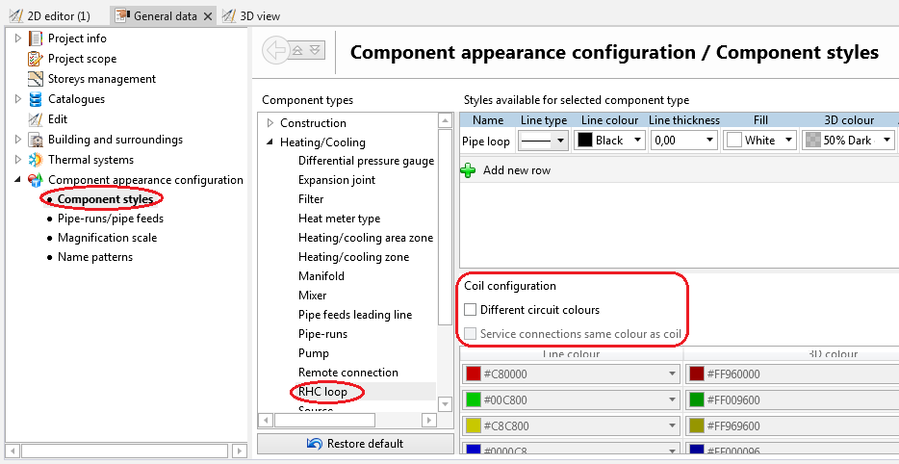Select Pipe-runs/pipe feeds in the tree
The width and height of the screenshot is (899, 464).
pos(110,219)
